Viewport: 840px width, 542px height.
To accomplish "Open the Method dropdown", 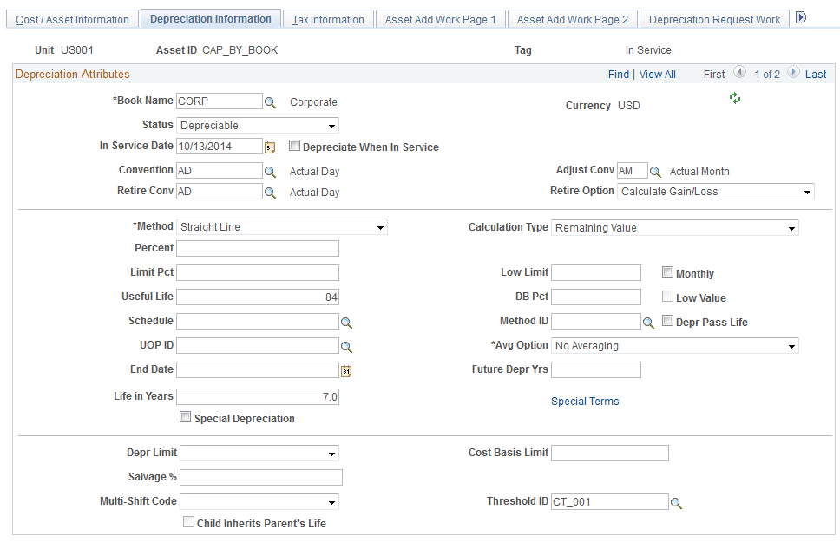I will click(379, 226).
